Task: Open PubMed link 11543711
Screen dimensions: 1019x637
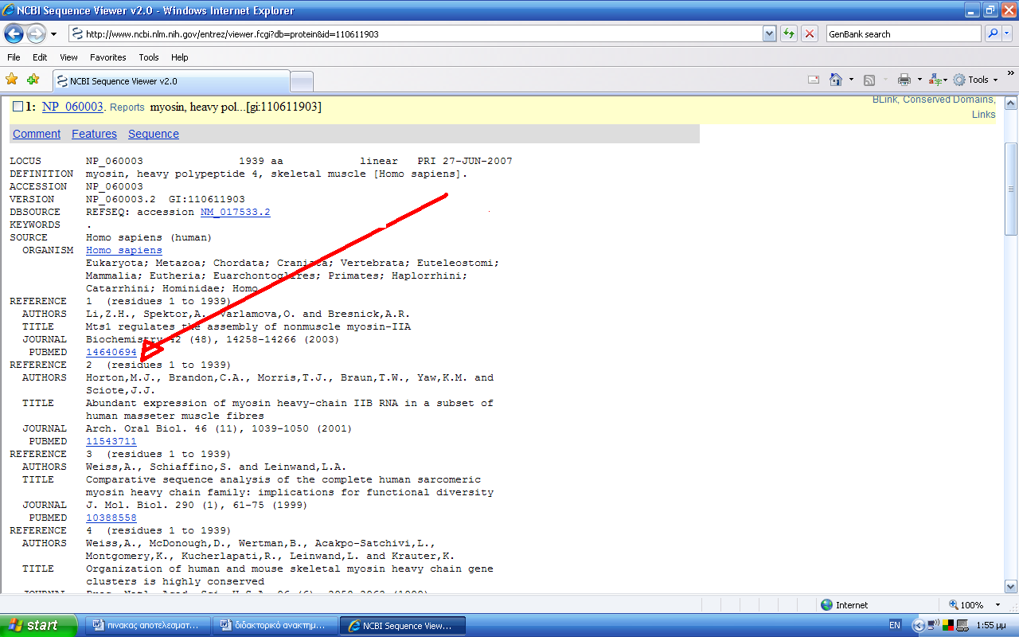Action: tap(111, 441)
